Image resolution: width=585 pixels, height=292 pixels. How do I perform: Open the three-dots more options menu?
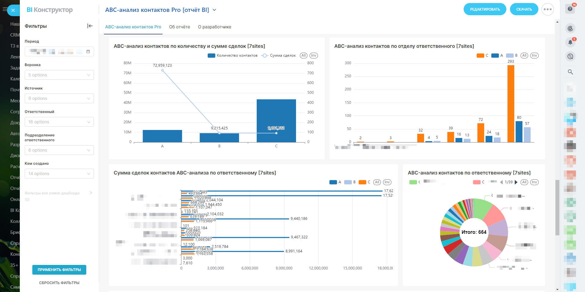[x=548, y=9]
